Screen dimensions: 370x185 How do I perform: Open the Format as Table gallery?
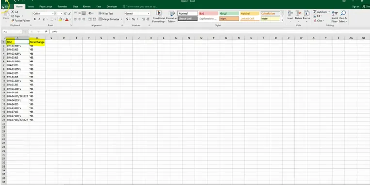pyautogui.click(x=171, y=16)
